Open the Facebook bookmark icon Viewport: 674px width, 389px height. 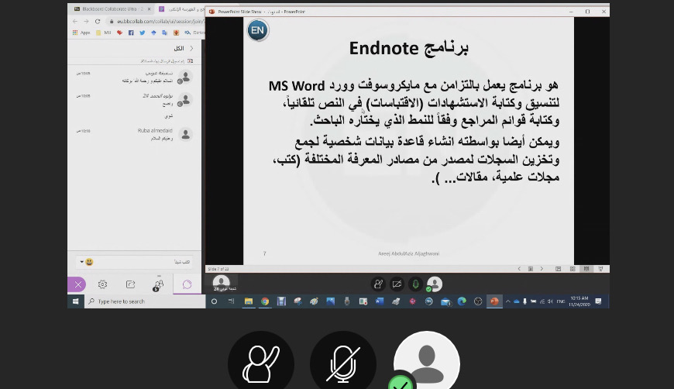point(131,33)
